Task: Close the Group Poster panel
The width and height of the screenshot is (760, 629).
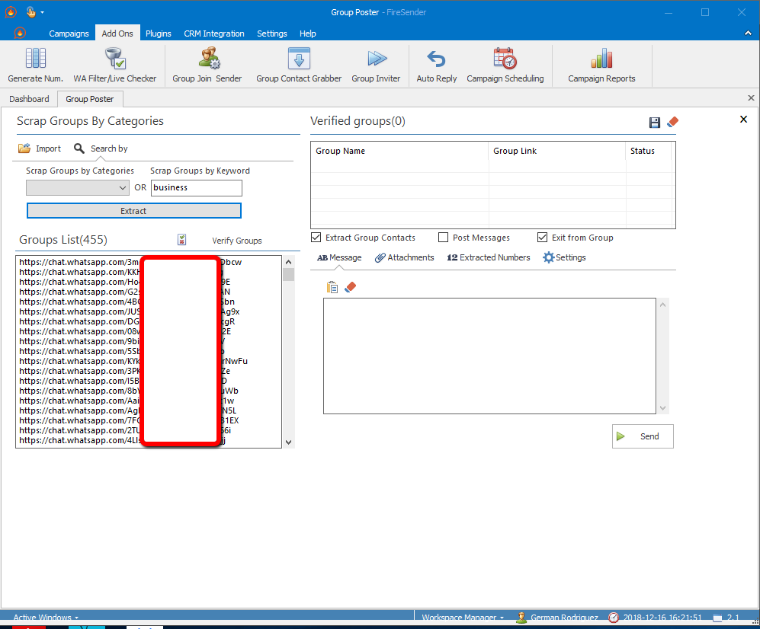Action: [743, 119]
